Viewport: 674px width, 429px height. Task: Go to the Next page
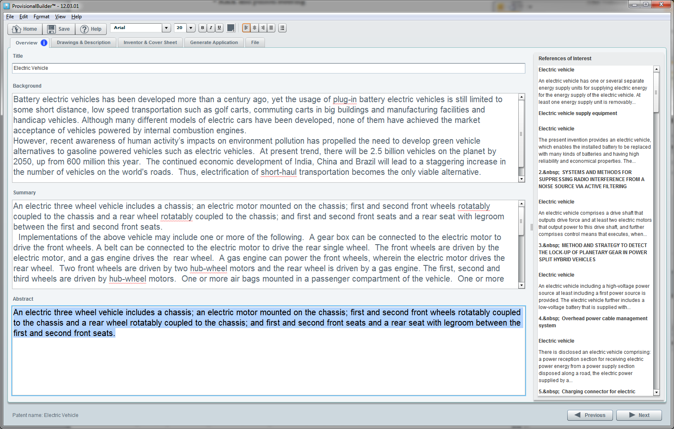pyautogui.click(x=639, y=415)
